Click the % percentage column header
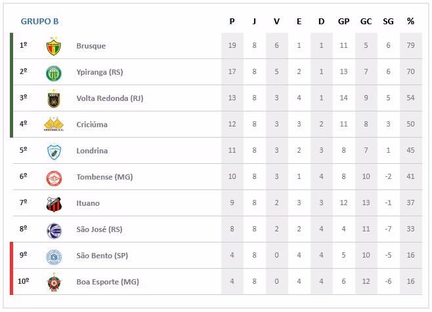Screen dimensions: 432x312 [x=410, y=22]
